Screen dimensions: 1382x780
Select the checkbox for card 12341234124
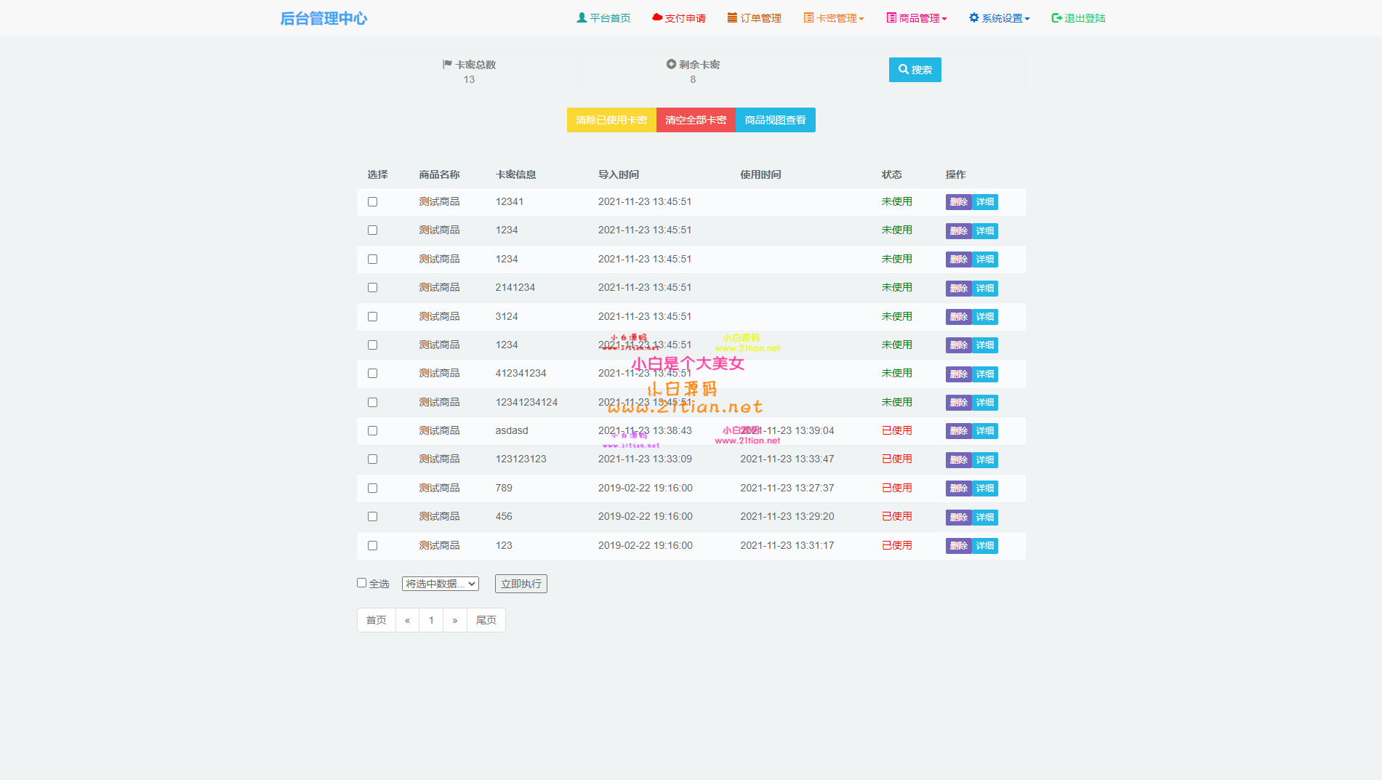372,402
